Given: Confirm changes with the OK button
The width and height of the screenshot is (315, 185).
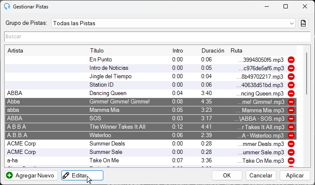Looking at the screenshot, I should pos(227,175).
